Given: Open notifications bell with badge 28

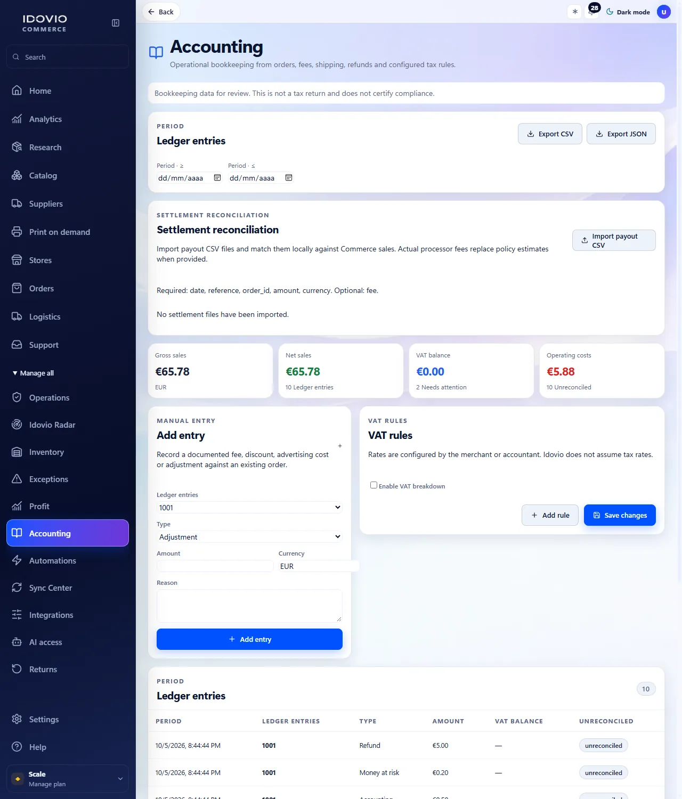Looking at the screenshot, I should [592, 12].
